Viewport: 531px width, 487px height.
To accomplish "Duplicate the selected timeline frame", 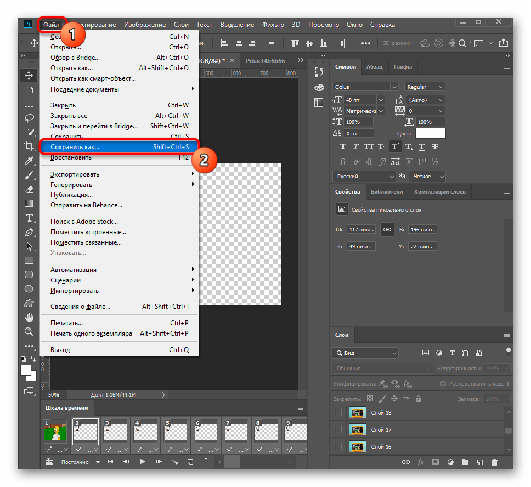I will tap(190, 462).
